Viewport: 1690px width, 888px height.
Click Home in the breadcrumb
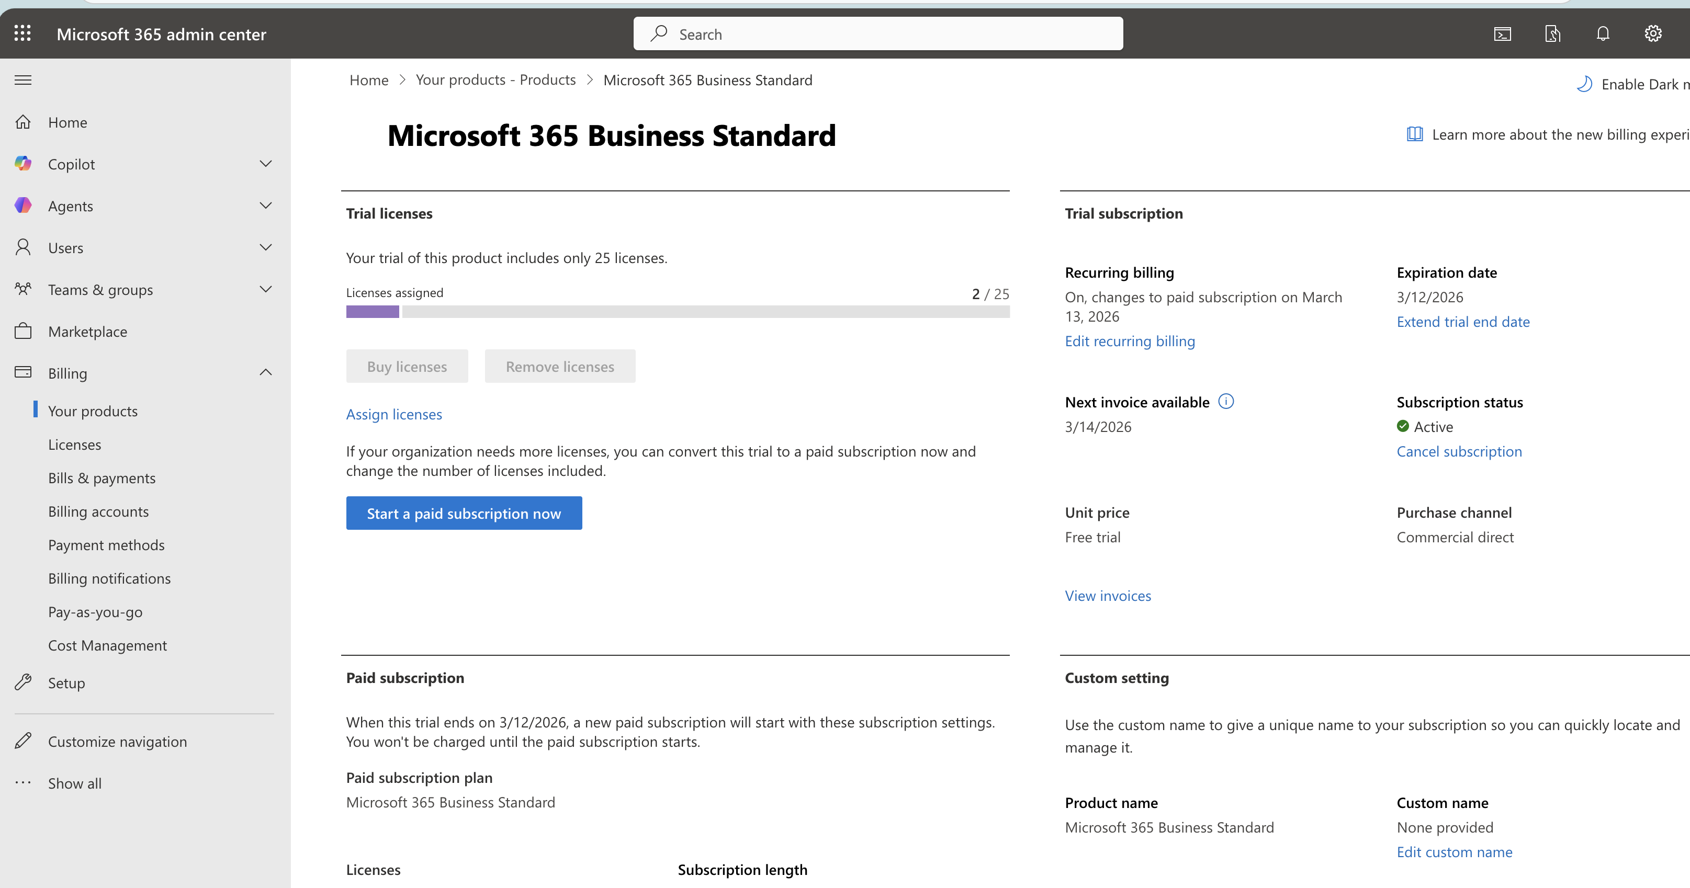pos(369,79)
